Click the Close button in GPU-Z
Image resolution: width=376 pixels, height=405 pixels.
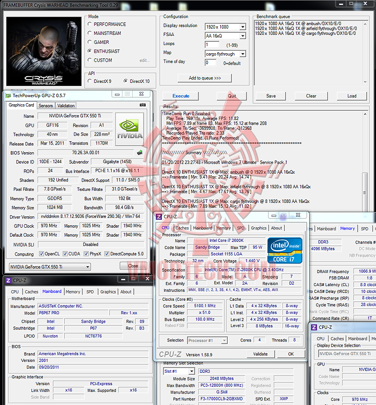coord(133,266)
